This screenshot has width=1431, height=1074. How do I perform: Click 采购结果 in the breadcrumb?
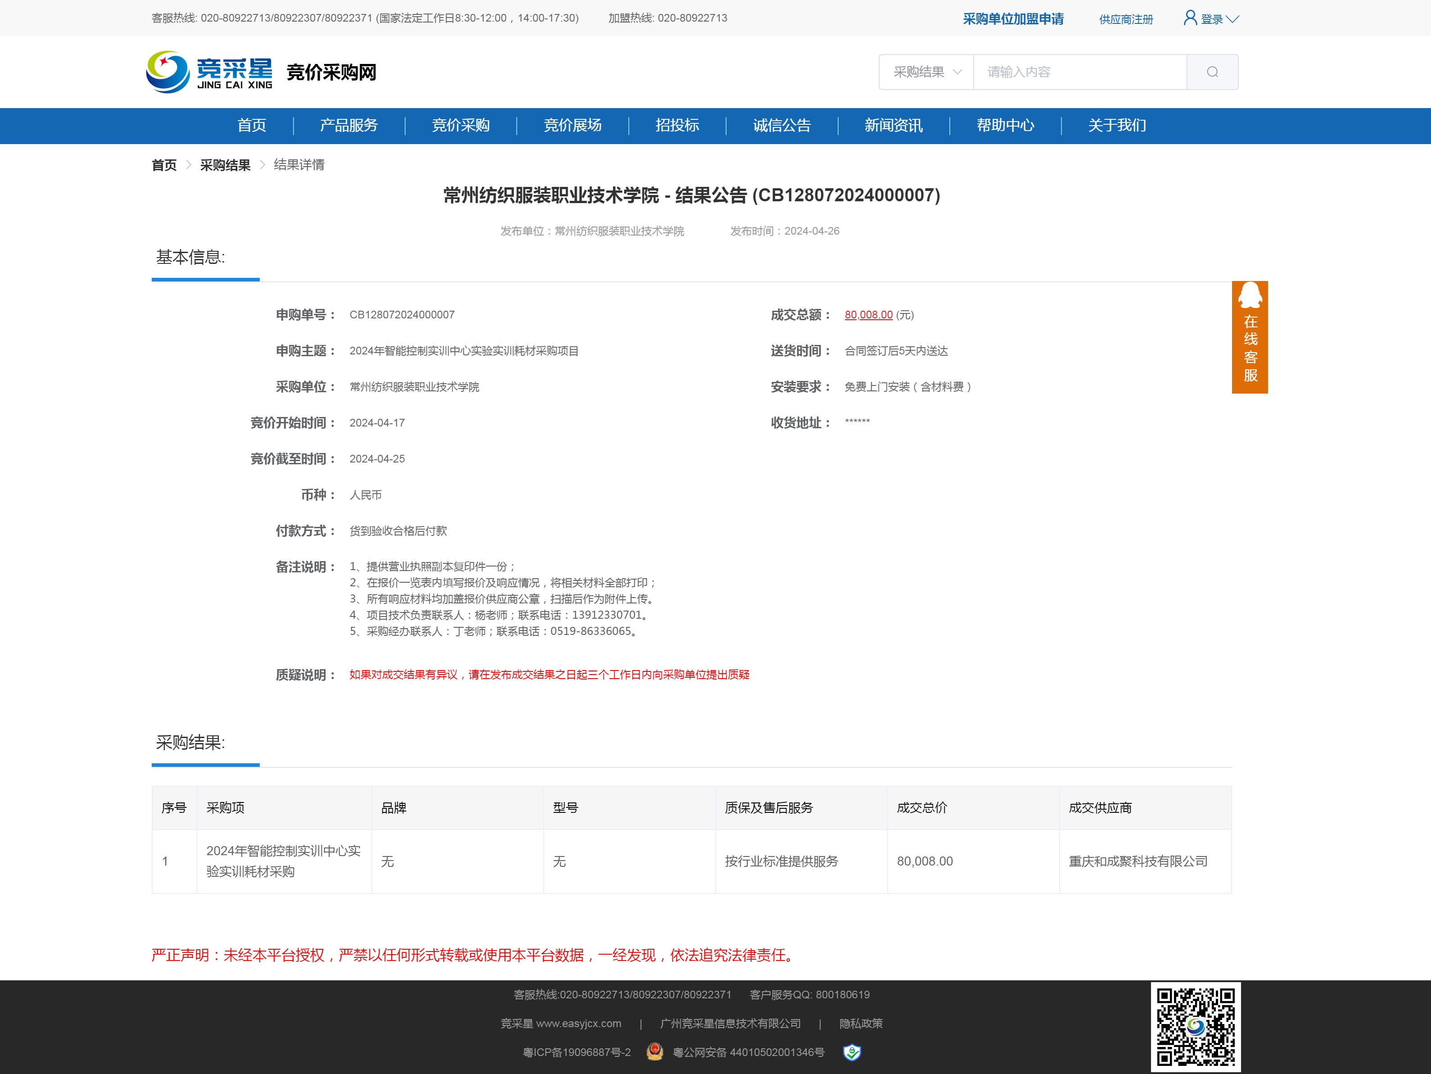(225, 165)
